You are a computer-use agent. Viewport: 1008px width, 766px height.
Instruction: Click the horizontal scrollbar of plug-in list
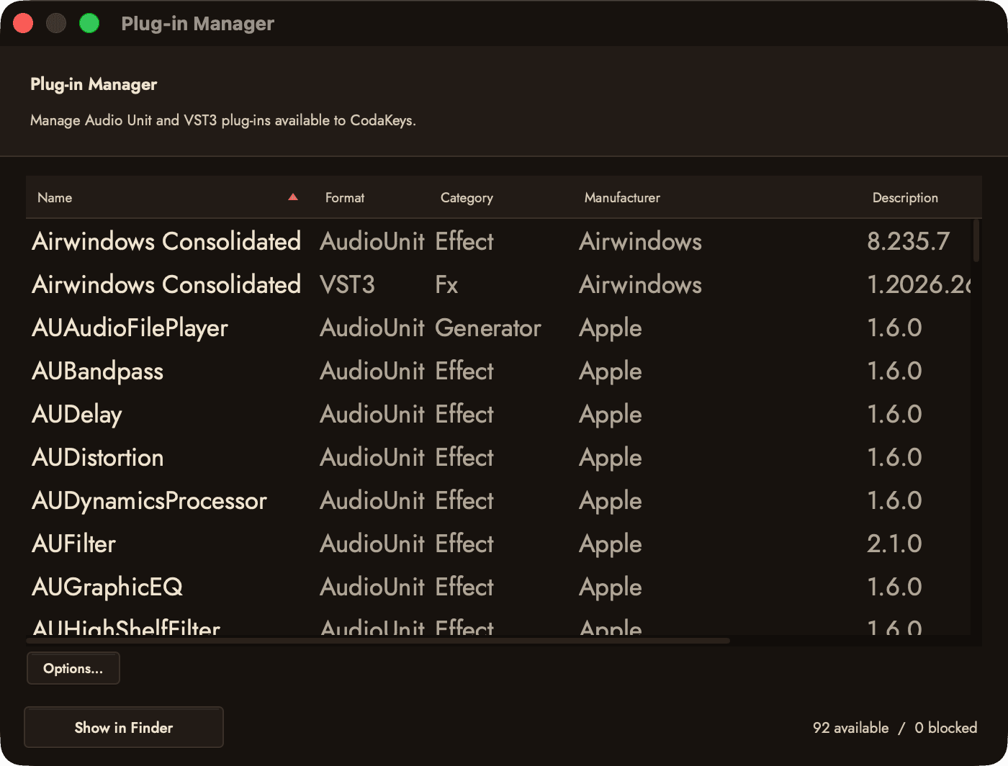pos(379,640)
